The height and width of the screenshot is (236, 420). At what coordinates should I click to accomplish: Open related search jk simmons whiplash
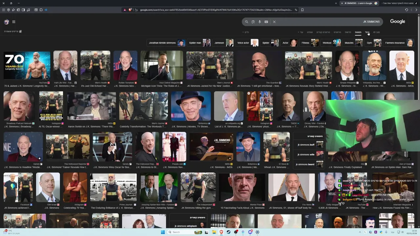click(188, 226)
